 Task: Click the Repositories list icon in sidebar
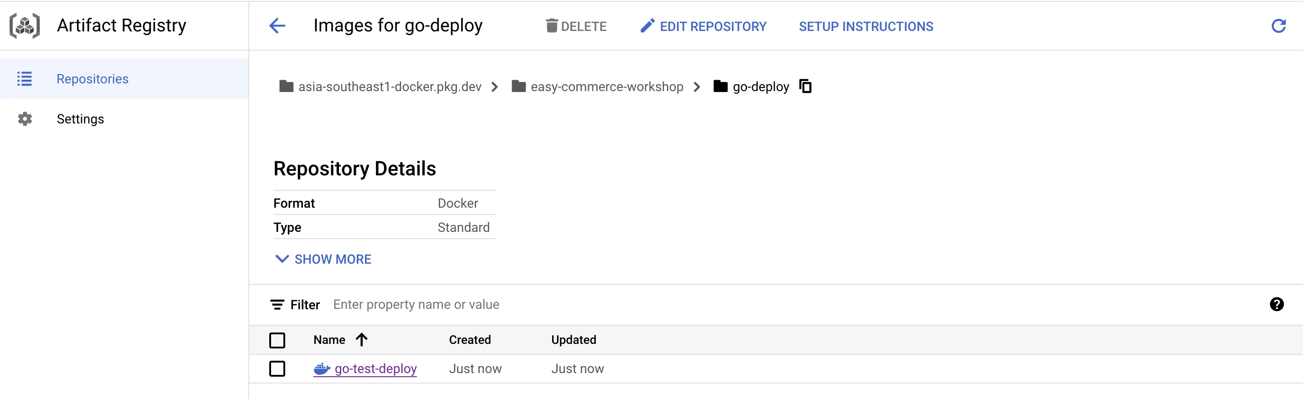(x=24, y=79)
